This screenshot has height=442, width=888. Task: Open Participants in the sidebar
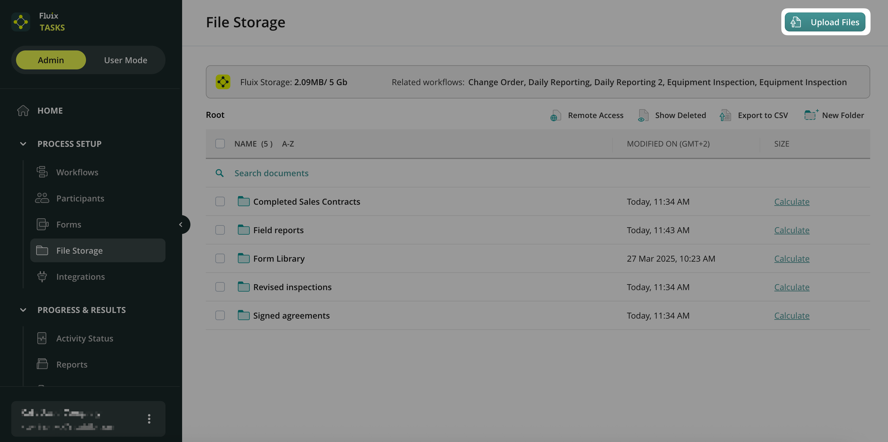(x=80, y=198)
